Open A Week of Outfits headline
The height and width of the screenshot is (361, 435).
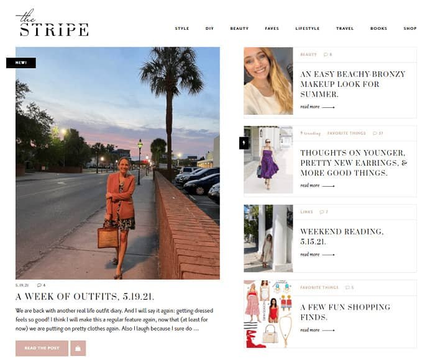pyautogui.click(x=85, y=296)
